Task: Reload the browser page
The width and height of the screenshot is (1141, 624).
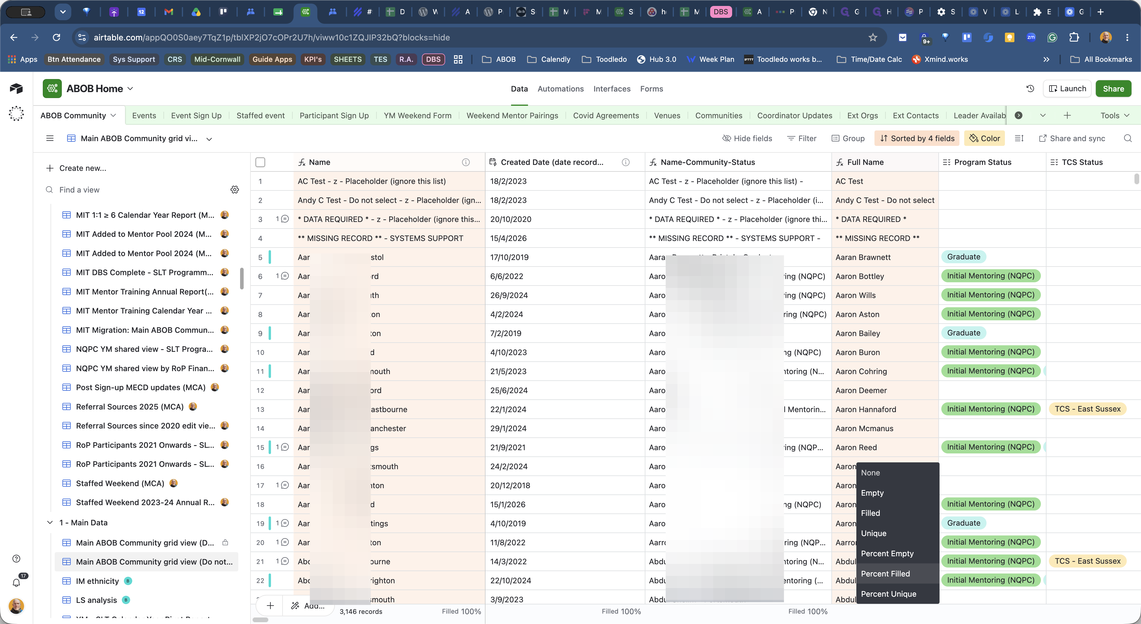Action: click(56, 38)
